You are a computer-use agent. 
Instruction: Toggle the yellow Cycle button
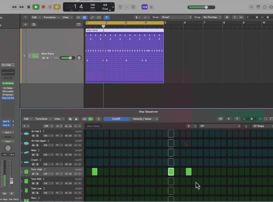(57, 7)
